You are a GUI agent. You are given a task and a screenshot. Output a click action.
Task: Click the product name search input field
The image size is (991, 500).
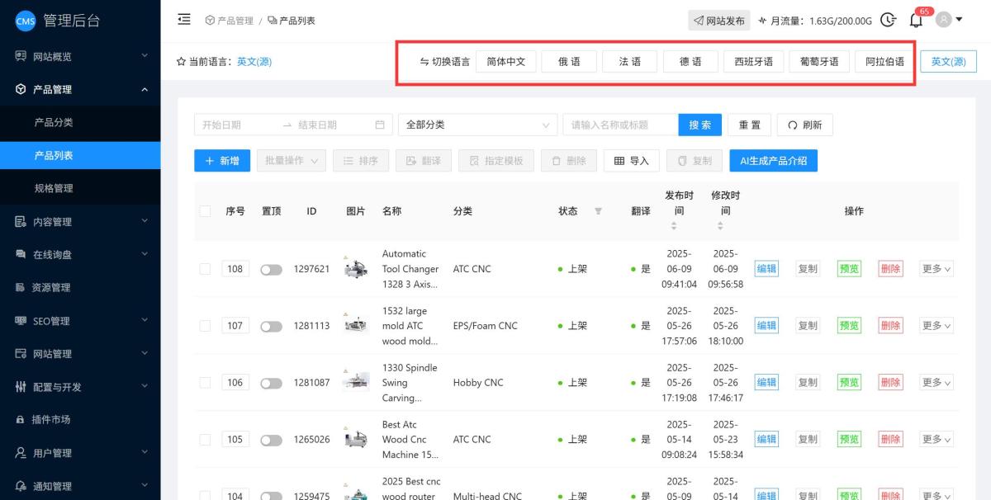click(x=620, y=125)
